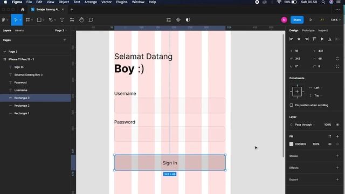Viewport: 345px width, 194px height.
Task: Toggle layer visibility eye icon
Action: pos(337,124)
